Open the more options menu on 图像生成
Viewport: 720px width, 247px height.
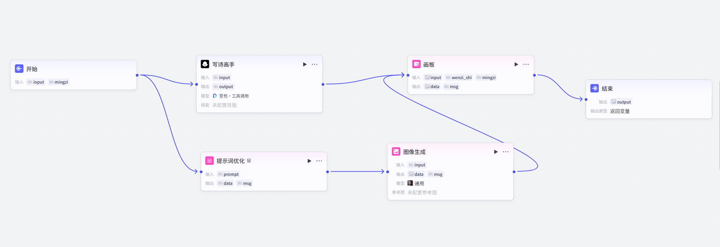[505, 152]
